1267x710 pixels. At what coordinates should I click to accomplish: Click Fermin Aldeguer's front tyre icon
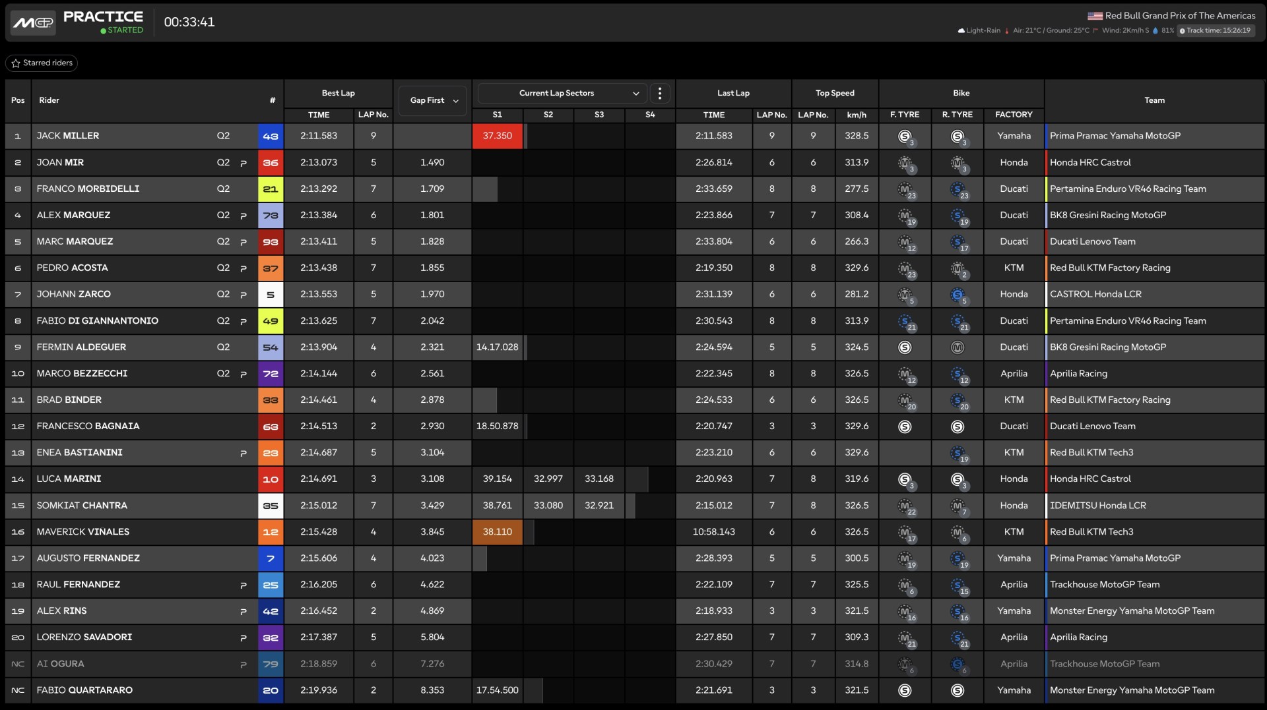pyautogui.click(x=905, y=347)
